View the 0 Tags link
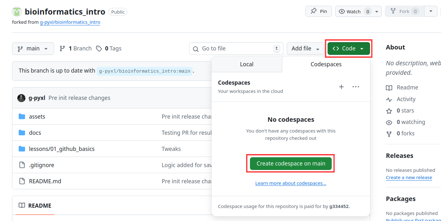Viewport: 441px width, 221px height. pos(109,49)
